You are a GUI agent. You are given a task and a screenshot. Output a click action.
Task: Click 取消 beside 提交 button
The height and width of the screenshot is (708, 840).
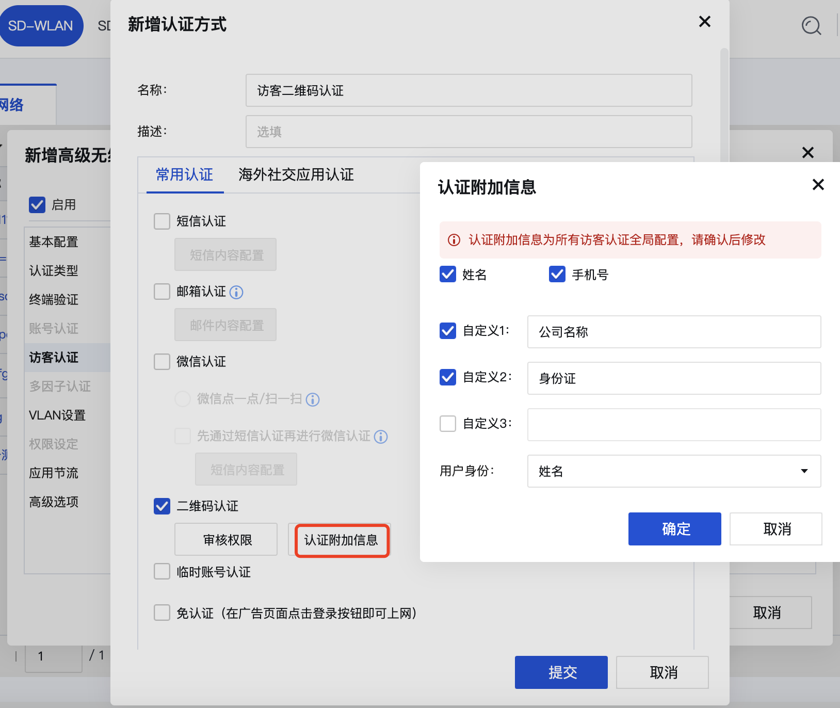click(663, 672)
